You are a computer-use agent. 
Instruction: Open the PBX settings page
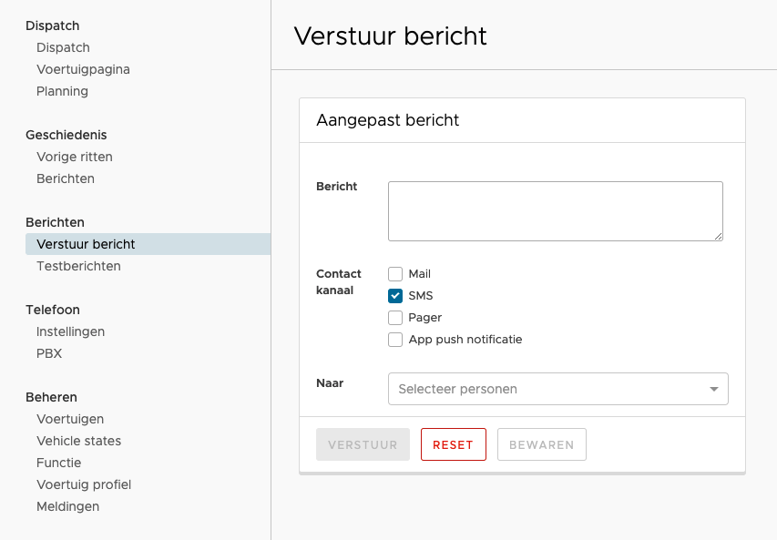pyautogui.click(x=49, y=353)
